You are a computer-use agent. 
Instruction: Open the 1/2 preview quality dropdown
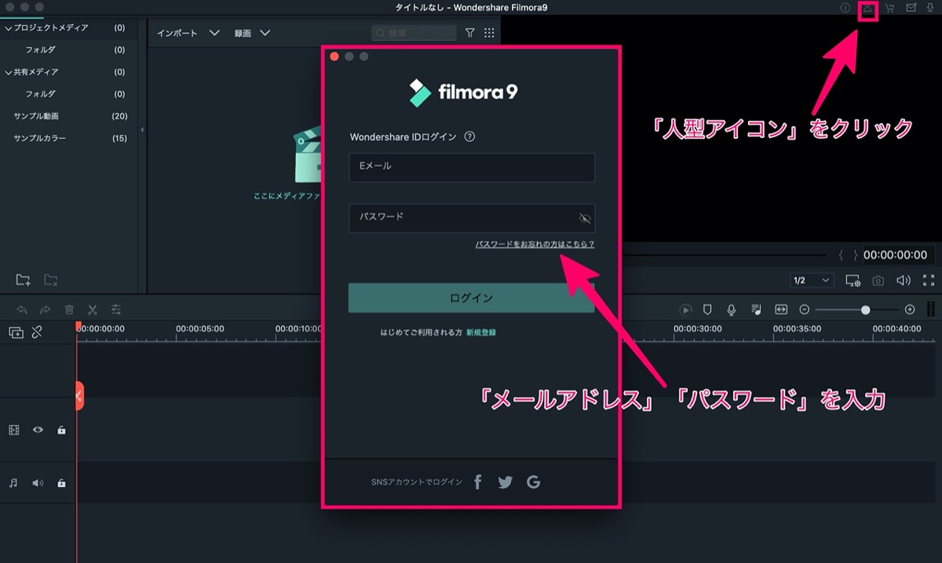click(x=812, y=281)
